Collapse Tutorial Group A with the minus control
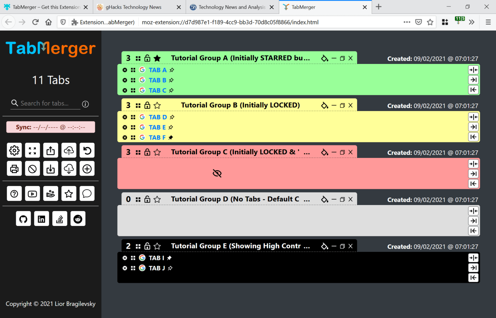The image size is (496, 318). (x=334, y=58)
